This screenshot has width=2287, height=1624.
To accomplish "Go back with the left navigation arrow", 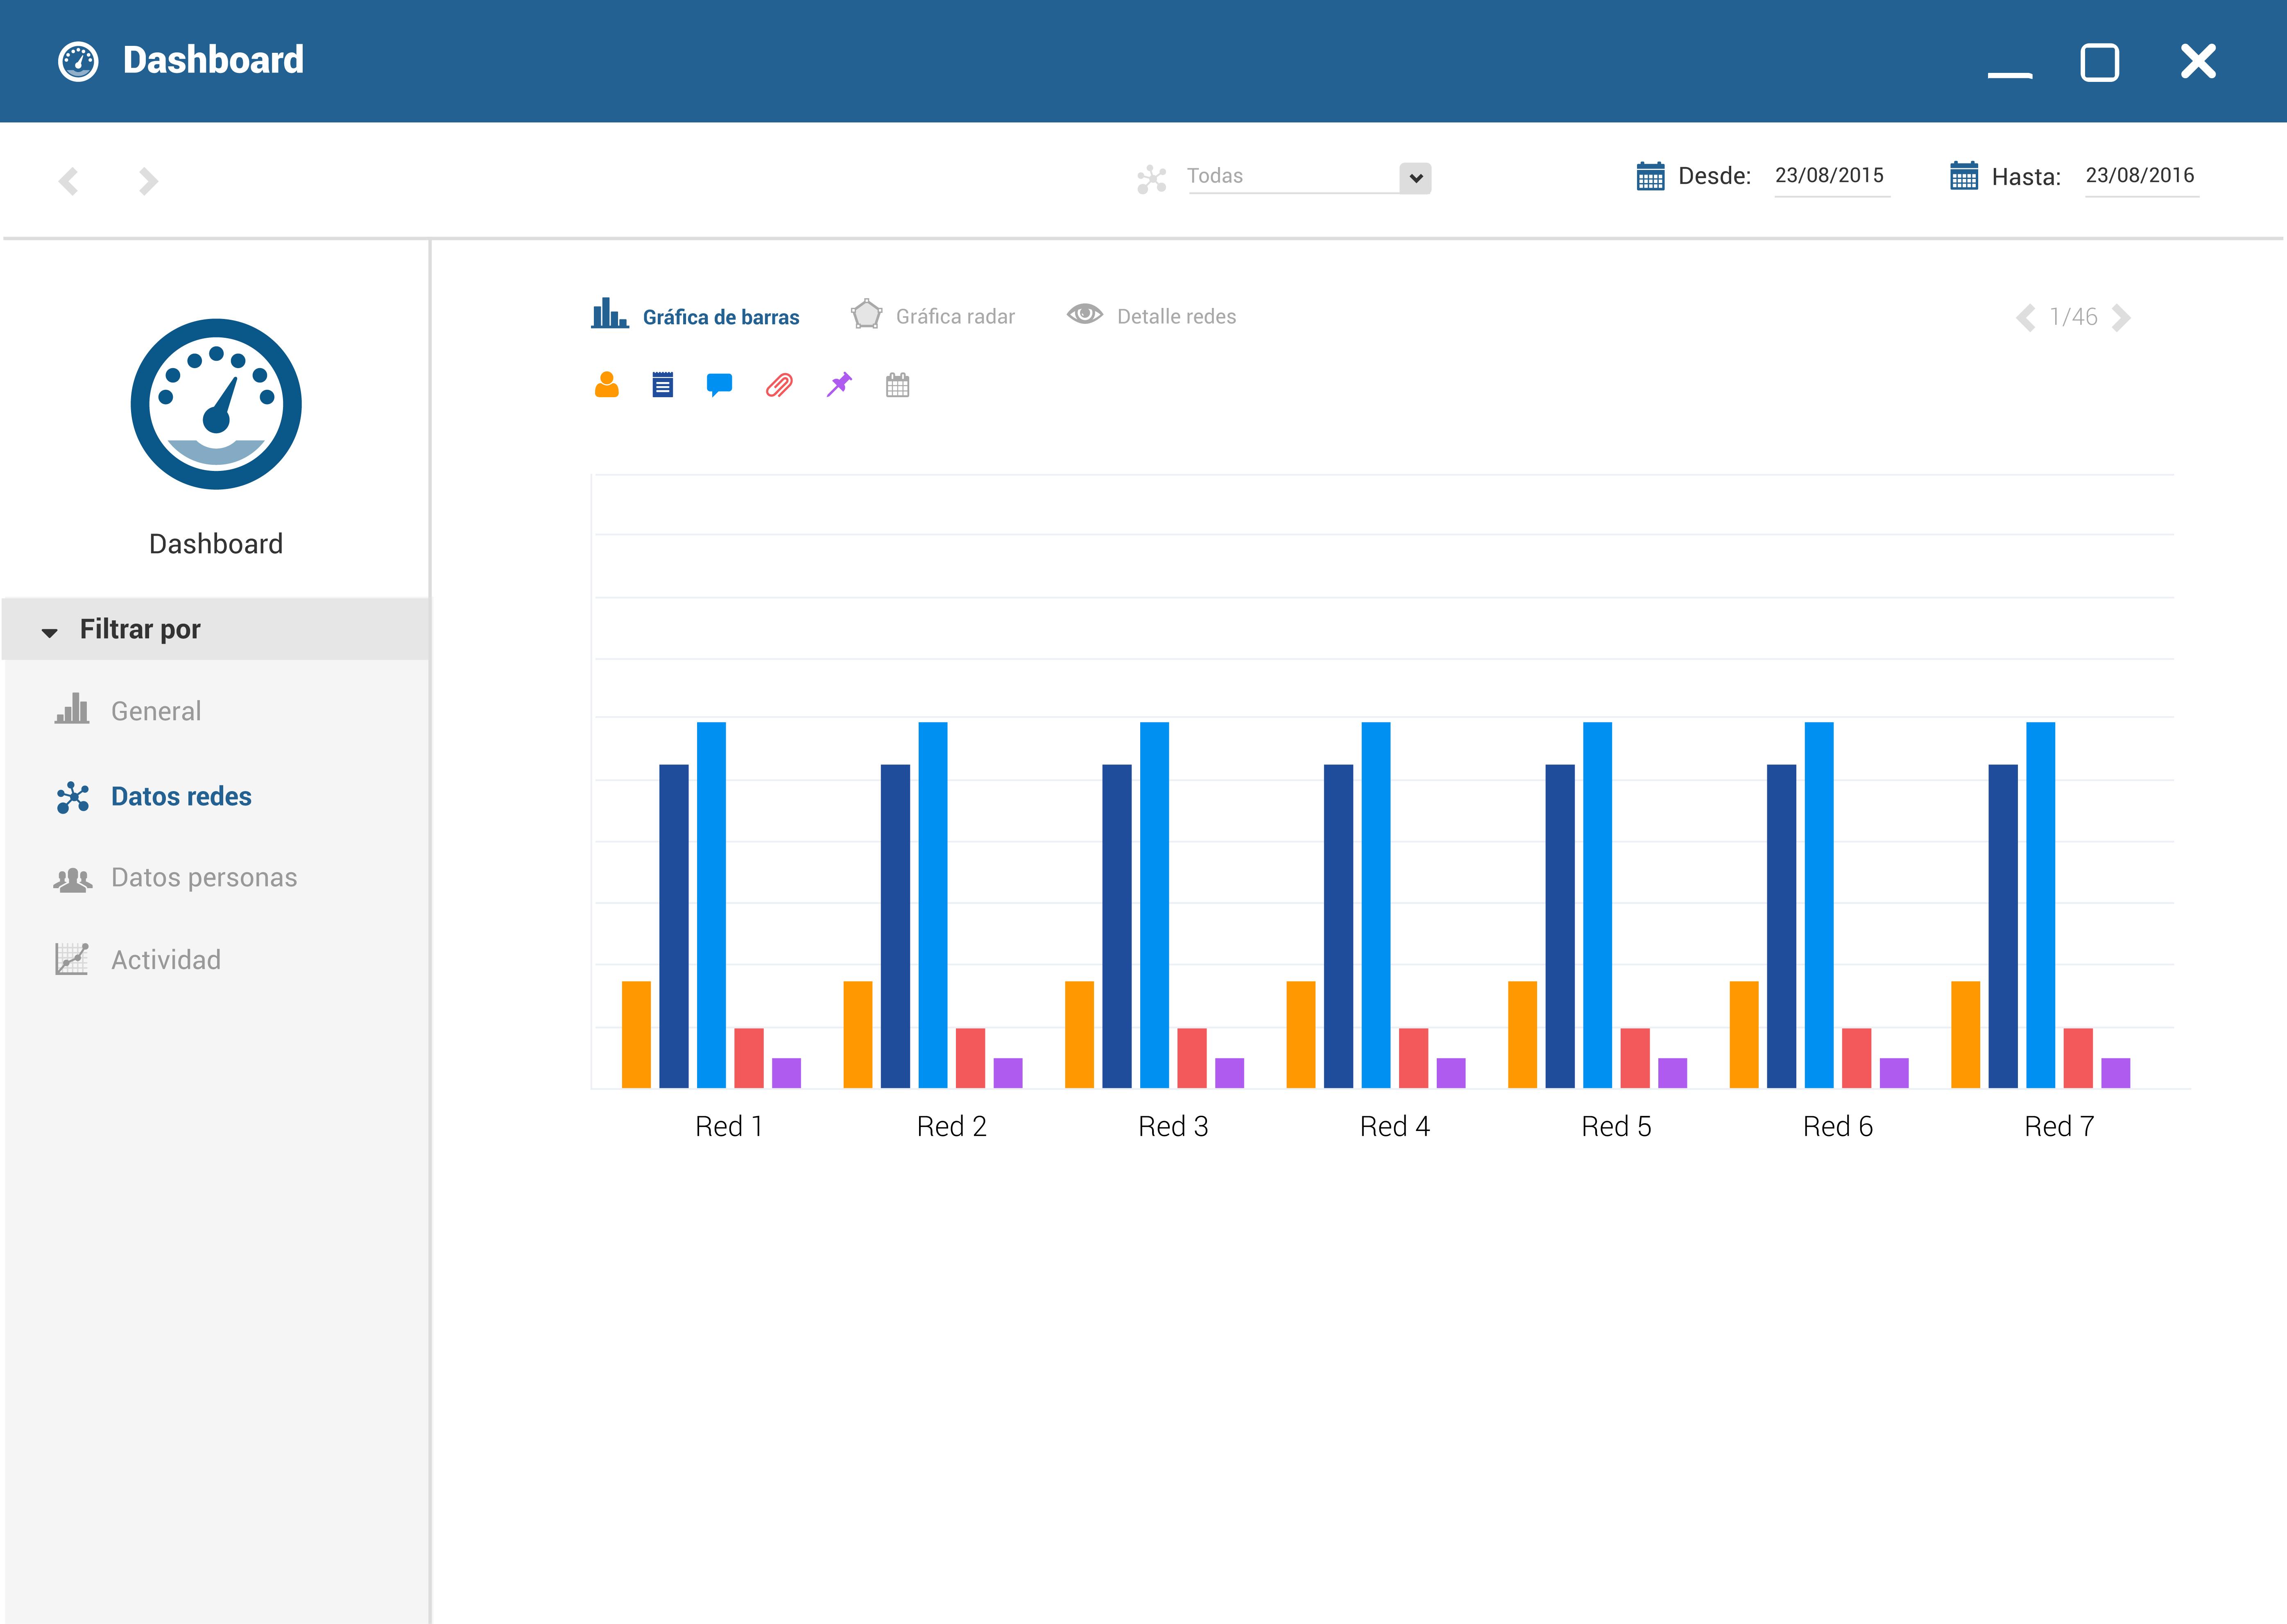I will click(x=68, y=181).
